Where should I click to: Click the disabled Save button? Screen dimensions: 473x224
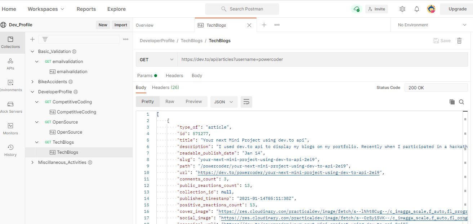pyautogui.click(x=442, y=41)
